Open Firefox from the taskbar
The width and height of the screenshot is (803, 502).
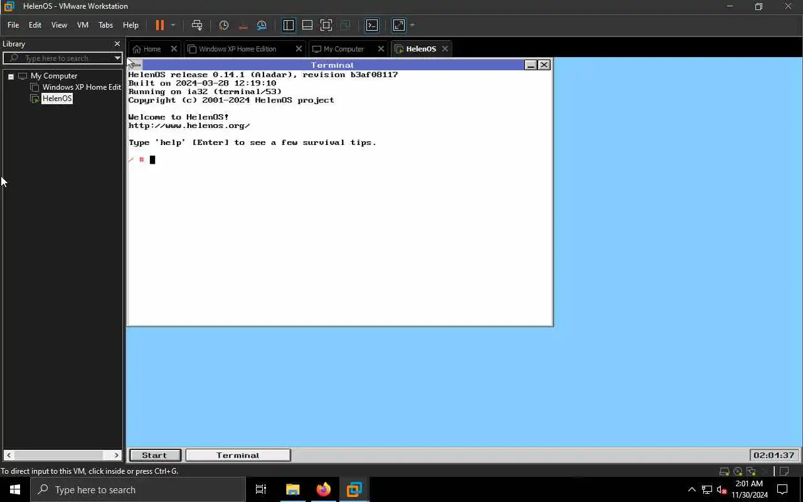point(324,489)
